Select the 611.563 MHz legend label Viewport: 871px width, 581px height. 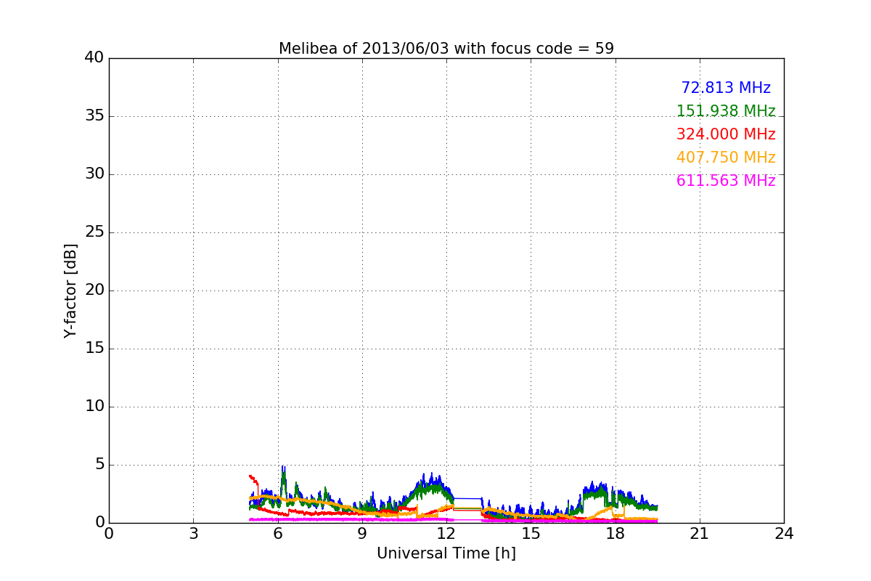(x=726, y=181)
